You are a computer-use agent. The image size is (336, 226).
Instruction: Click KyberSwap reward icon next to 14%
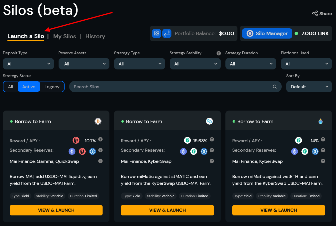click(299, 141)
